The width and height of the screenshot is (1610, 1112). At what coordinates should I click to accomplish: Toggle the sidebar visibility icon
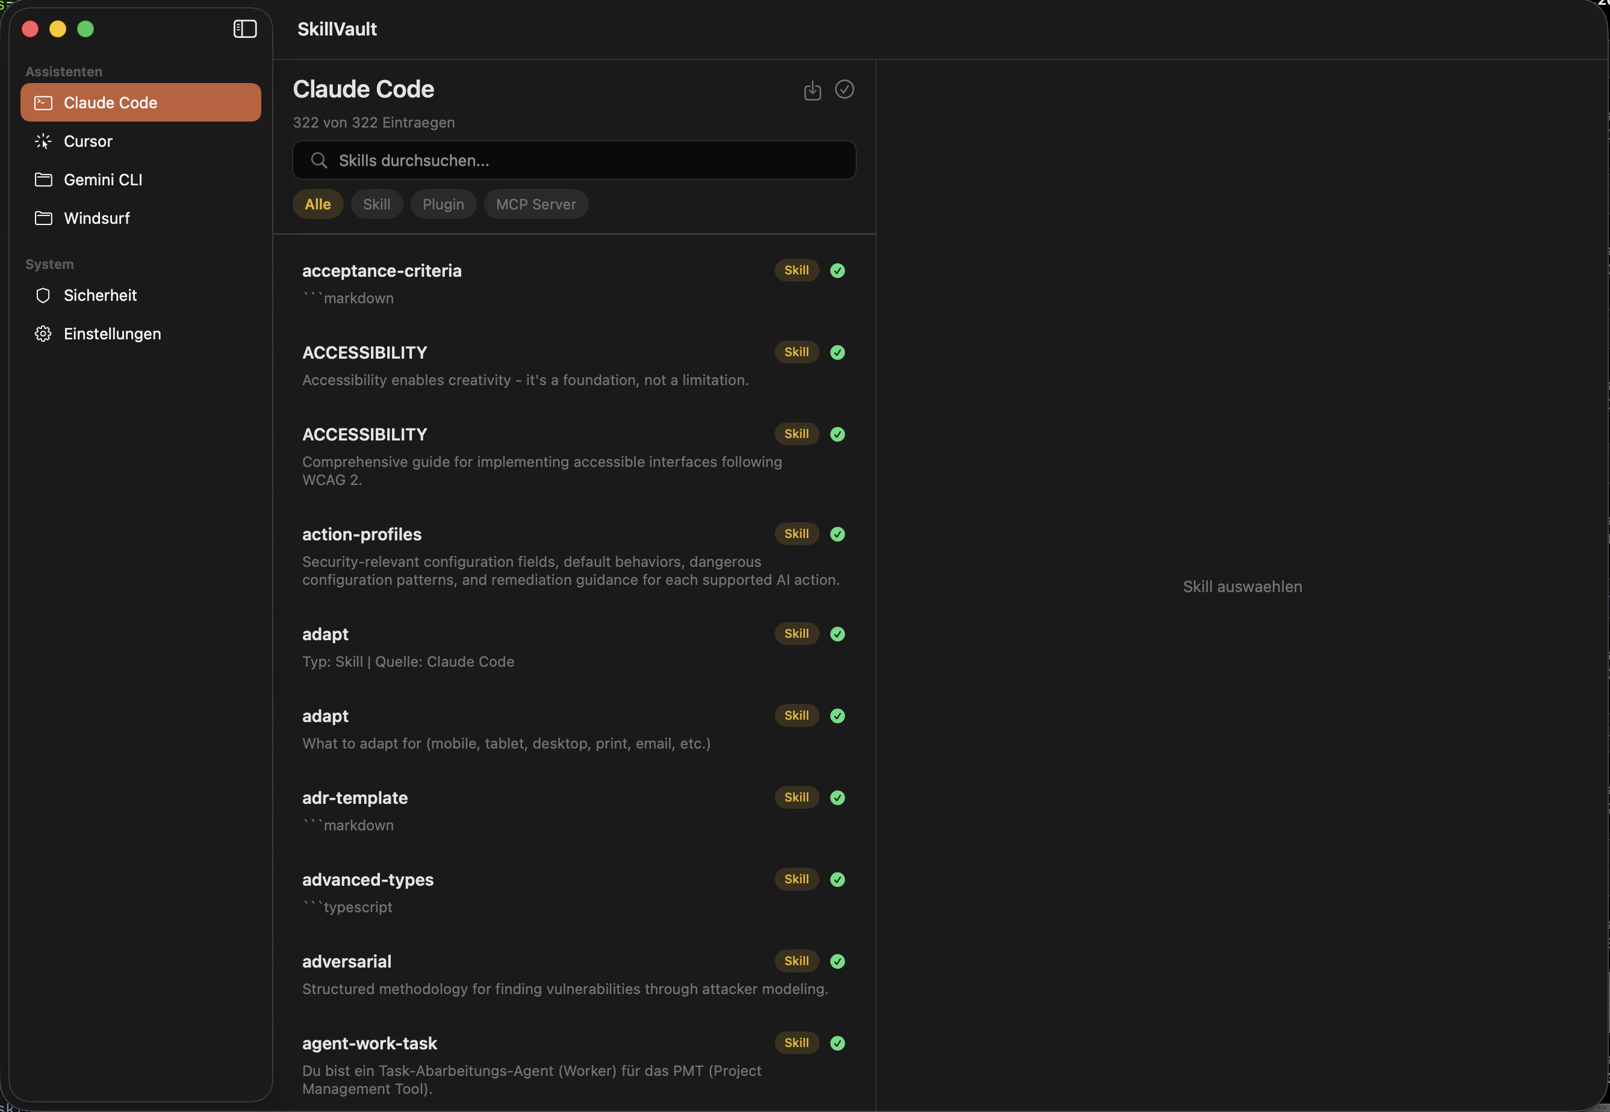coord(244,28)
